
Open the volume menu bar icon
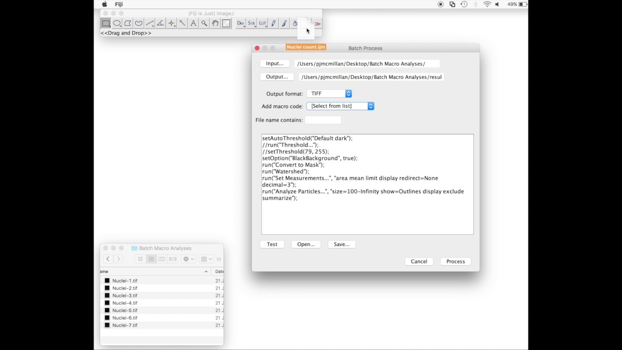pyautogui.click(x=497, y=4)
